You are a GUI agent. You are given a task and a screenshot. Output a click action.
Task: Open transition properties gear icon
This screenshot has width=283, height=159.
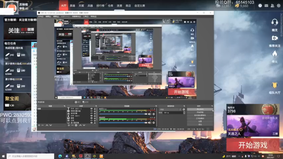[x=184, y=110]
